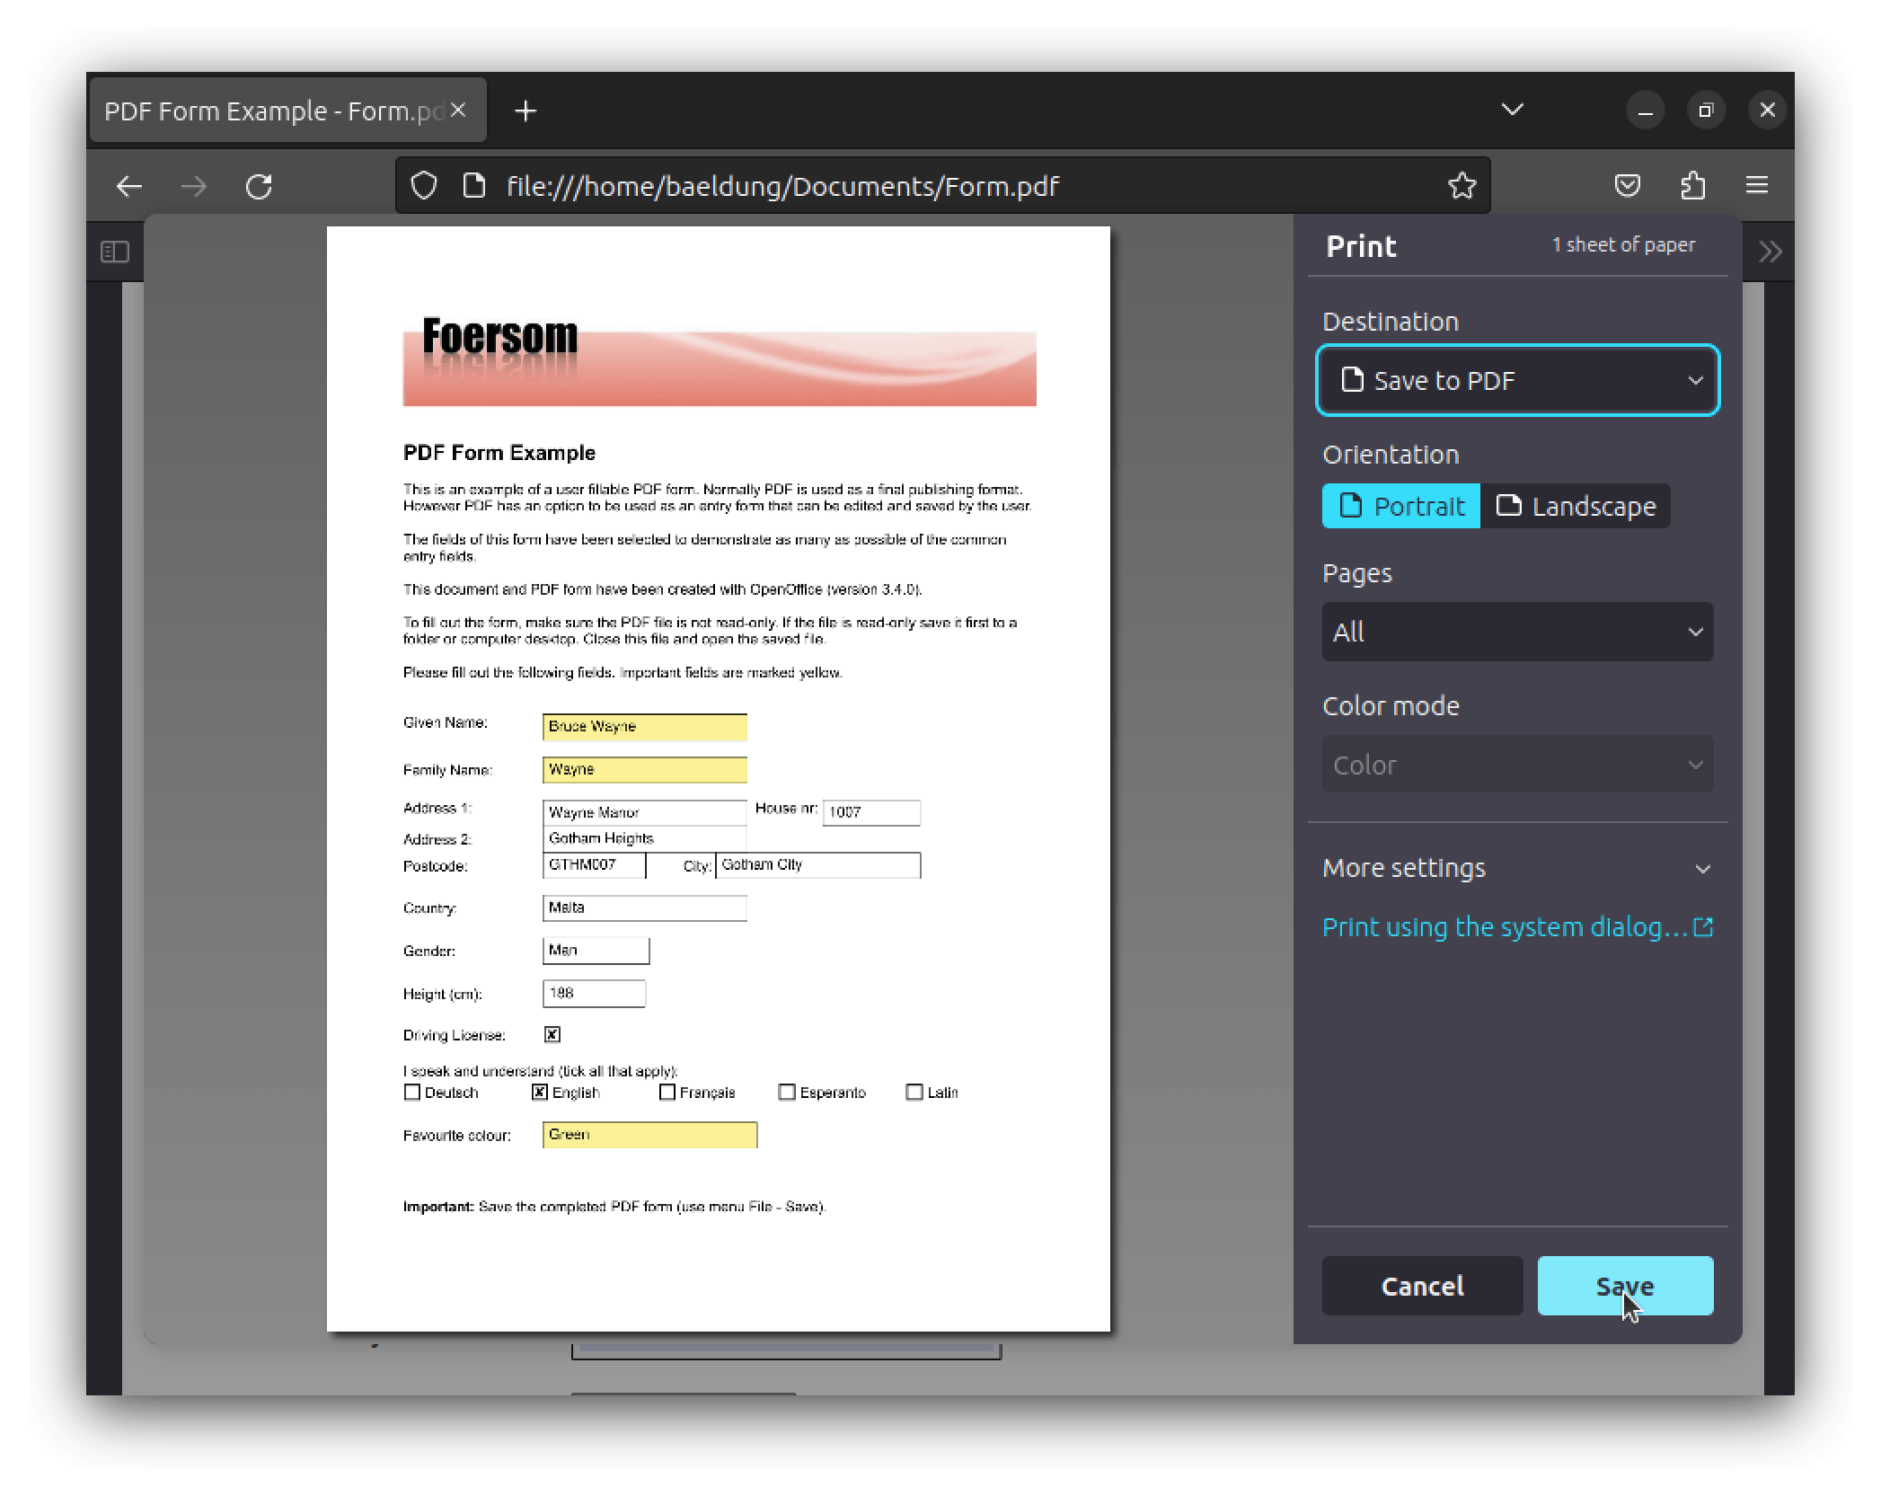Click the '1 sheet of paper' text

click(1623, 244)
